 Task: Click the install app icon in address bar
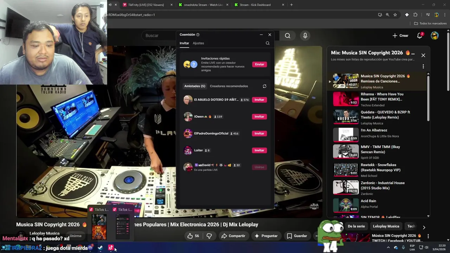click(380, 15)
